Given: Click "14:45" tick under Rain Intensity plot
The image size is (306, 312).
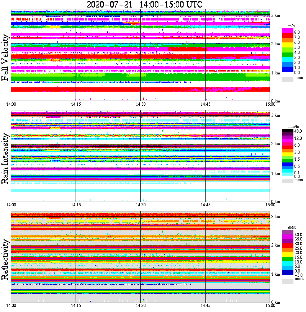Looking at the screenshot, I should tap(205, 205).
